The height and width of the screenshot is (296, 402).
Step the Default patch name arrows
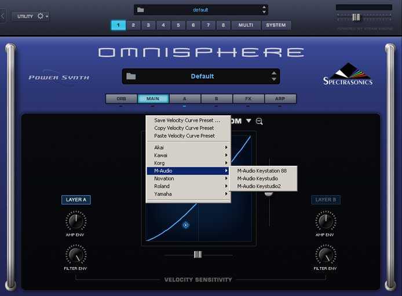pos(274,76)
